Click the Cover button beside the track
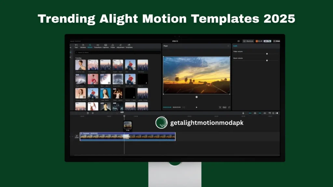The width and height of the screenshot is (333, 187). (77, 137)
